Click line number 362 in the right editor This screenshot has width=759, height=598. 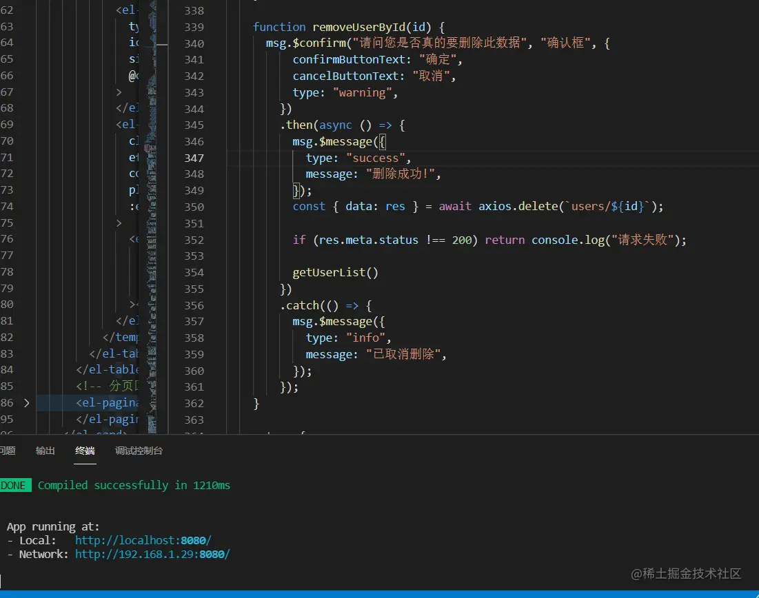coord(194,403)
